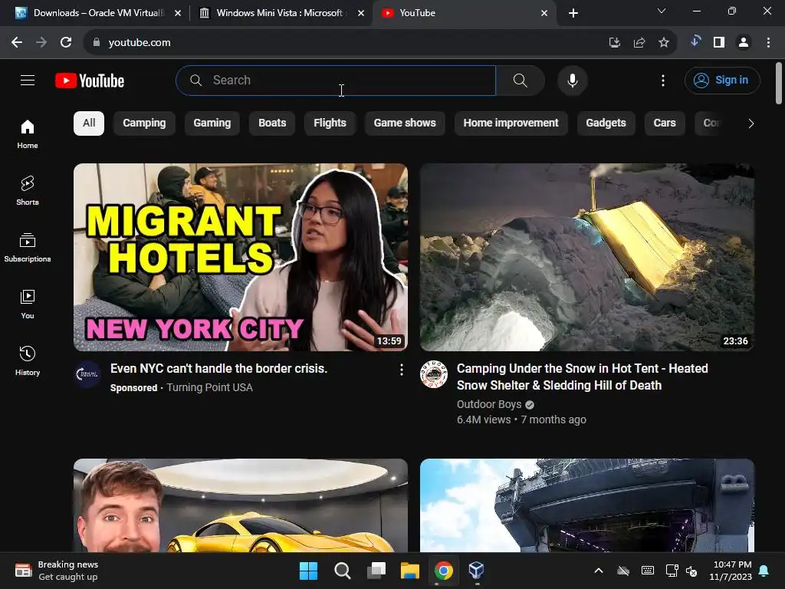Filter videos by Flights chip

(330, 123)
